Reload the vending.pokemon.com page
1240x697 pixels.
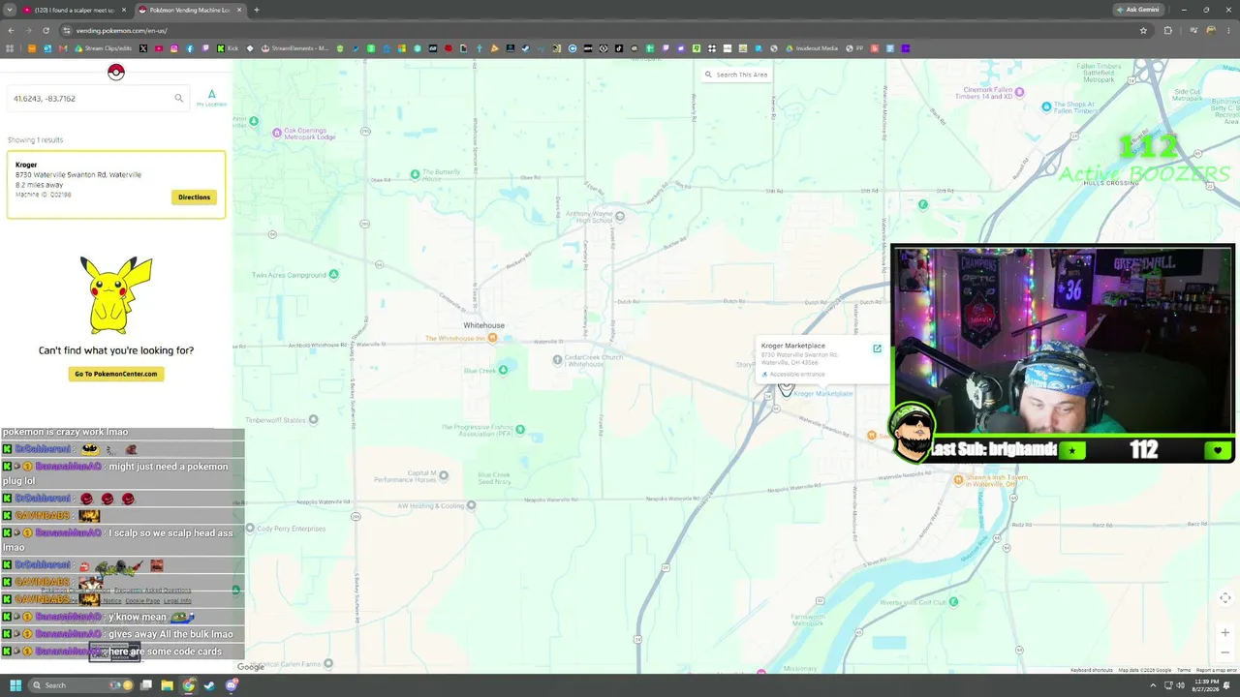[46, 30]
